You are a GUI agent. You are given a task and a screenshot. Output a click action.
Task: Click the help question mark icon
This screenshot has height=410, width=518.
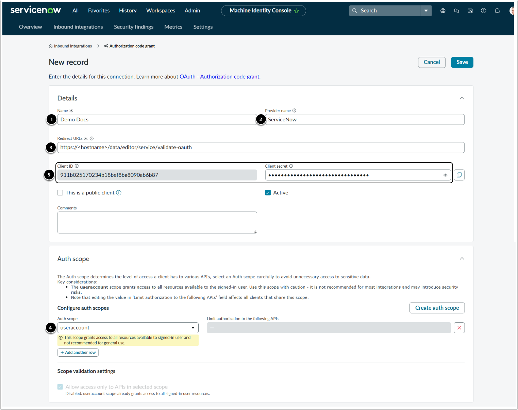(x=483, y=11)
